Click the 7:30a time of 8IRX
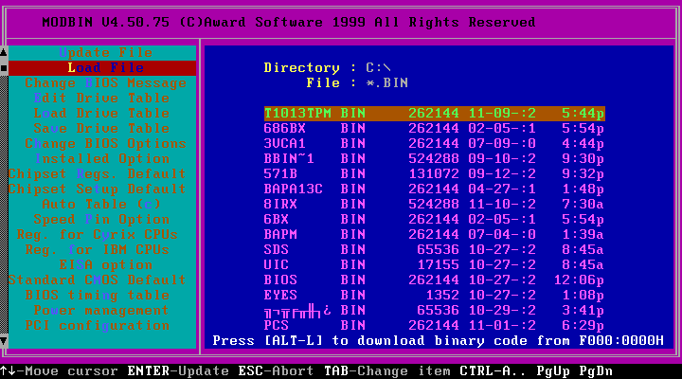This screenshot has width=682, height=379. tap(583, 205)
